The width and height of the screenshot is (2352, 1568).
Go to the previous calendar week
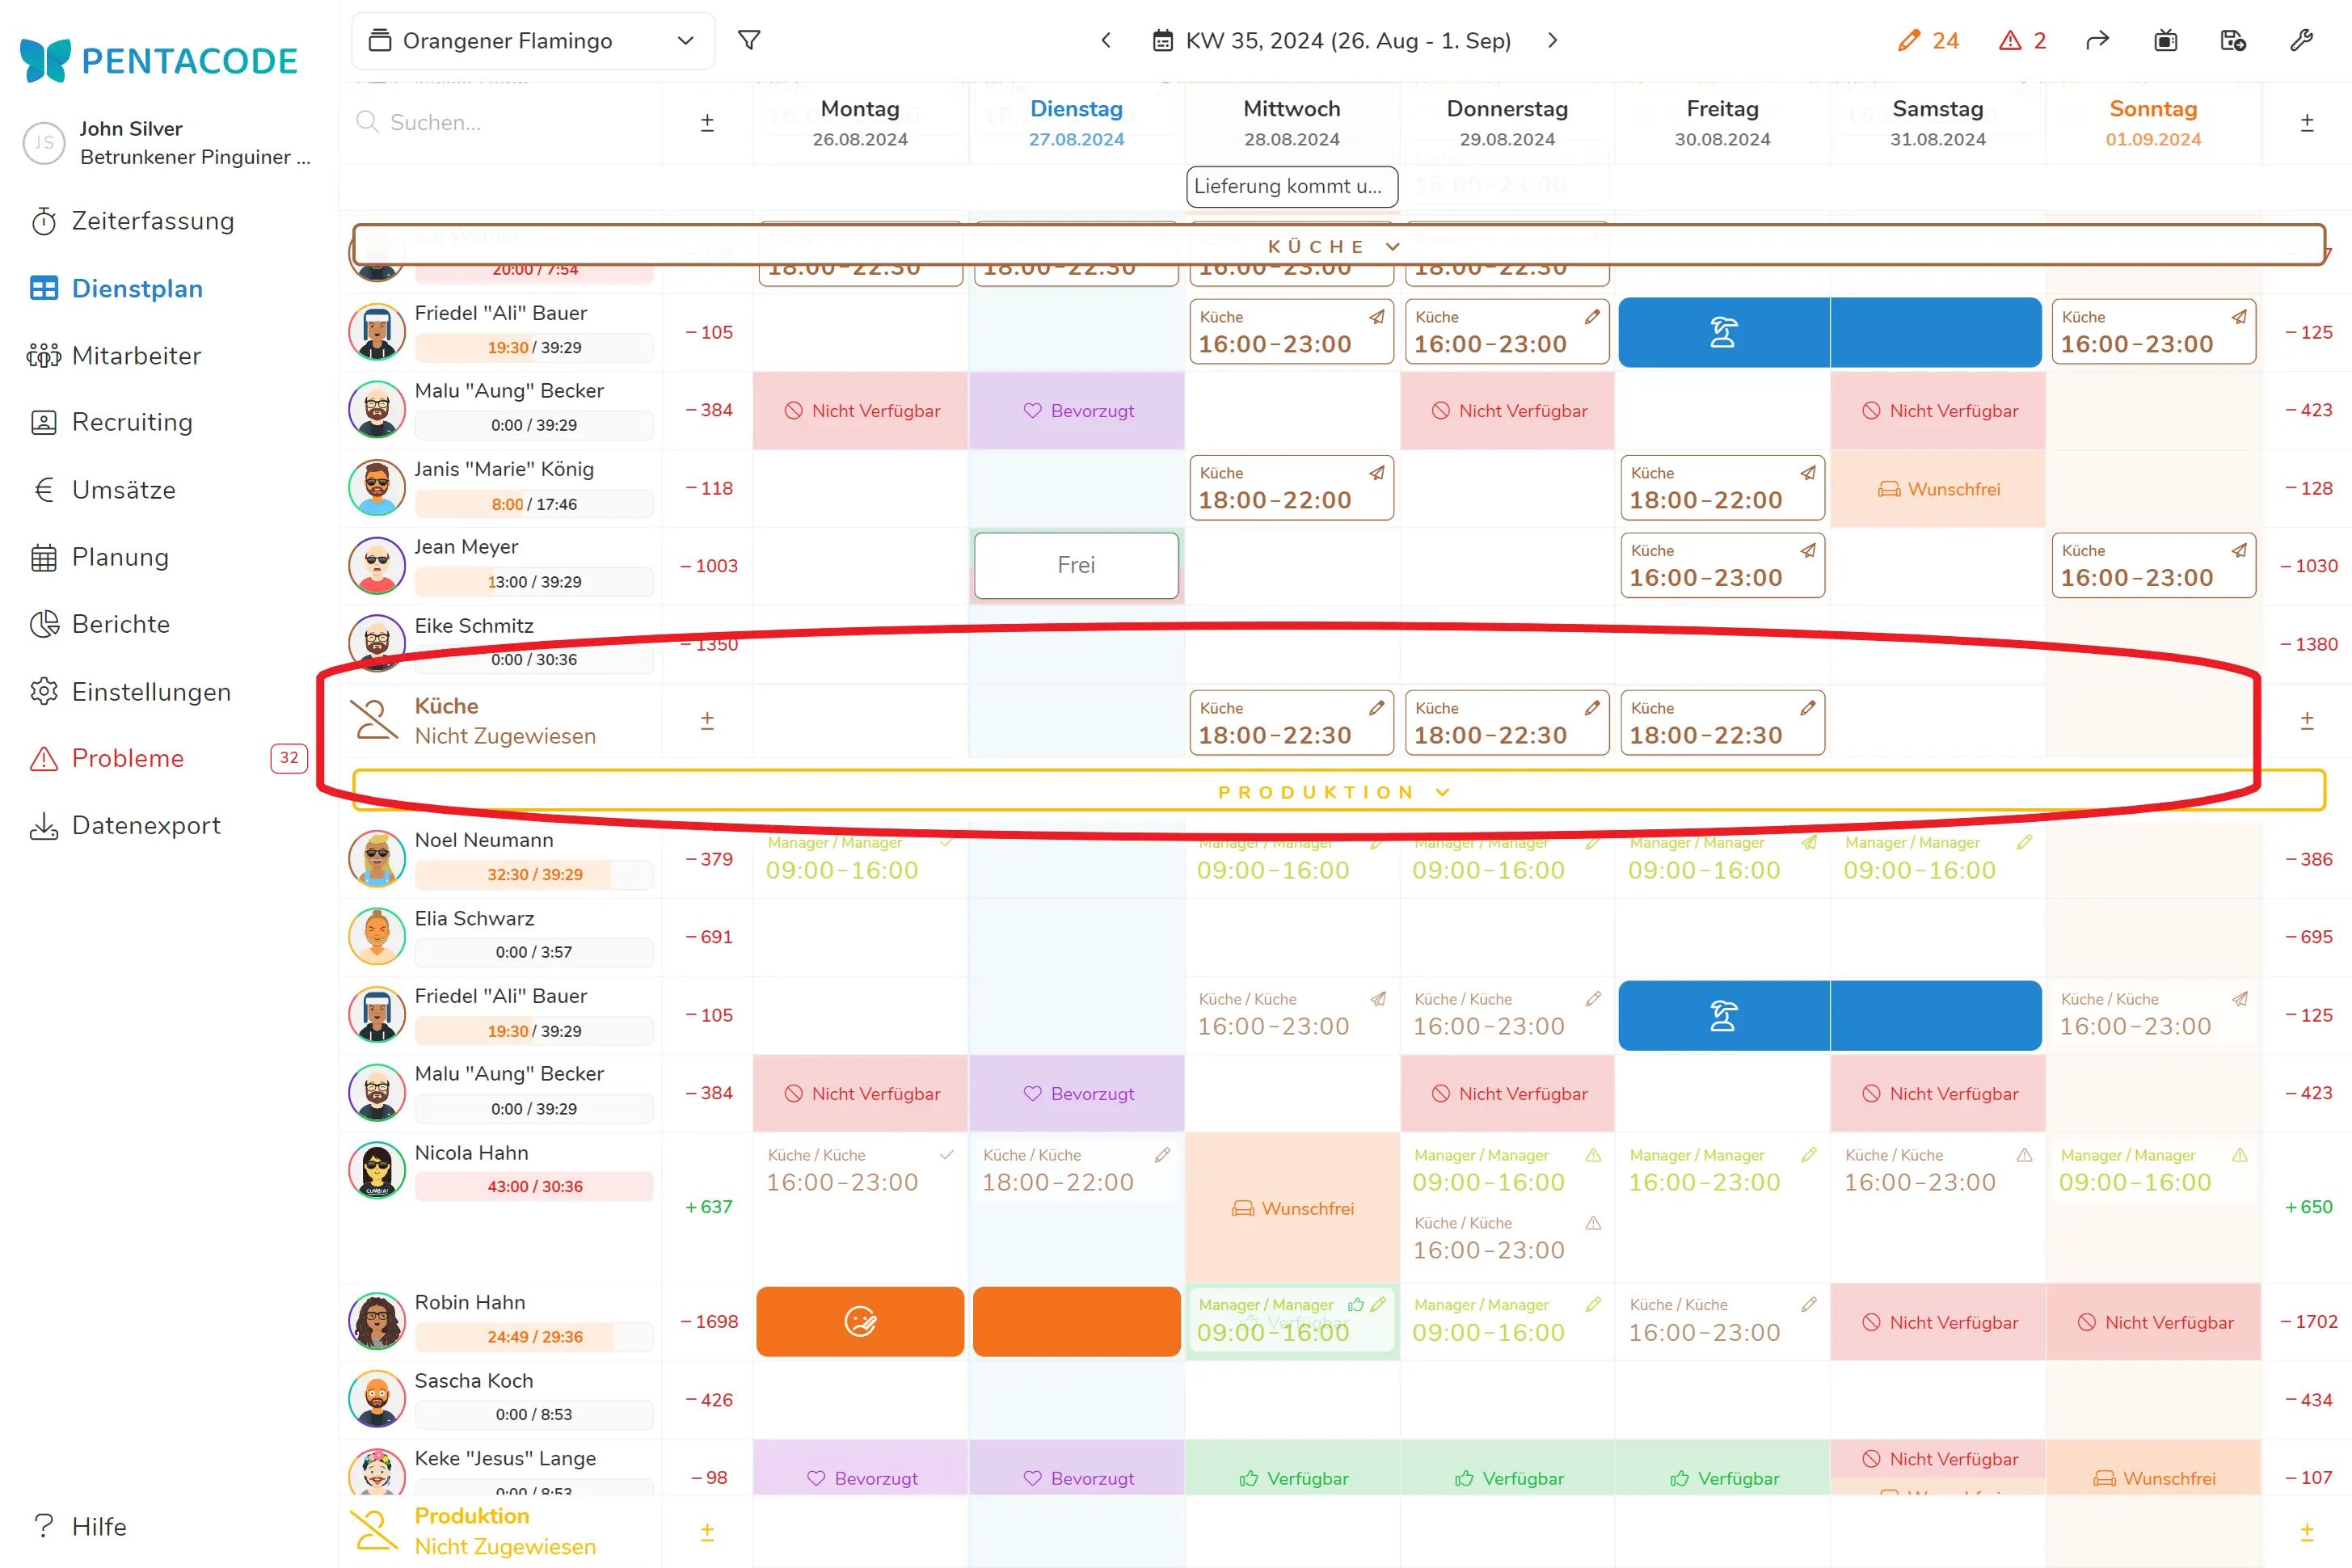[1106, 40]
